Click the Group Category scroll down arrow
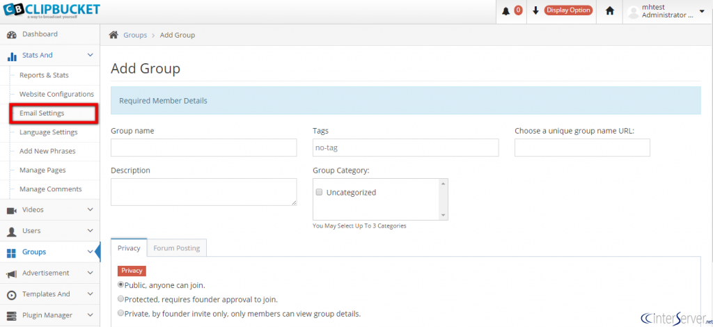 443,215
